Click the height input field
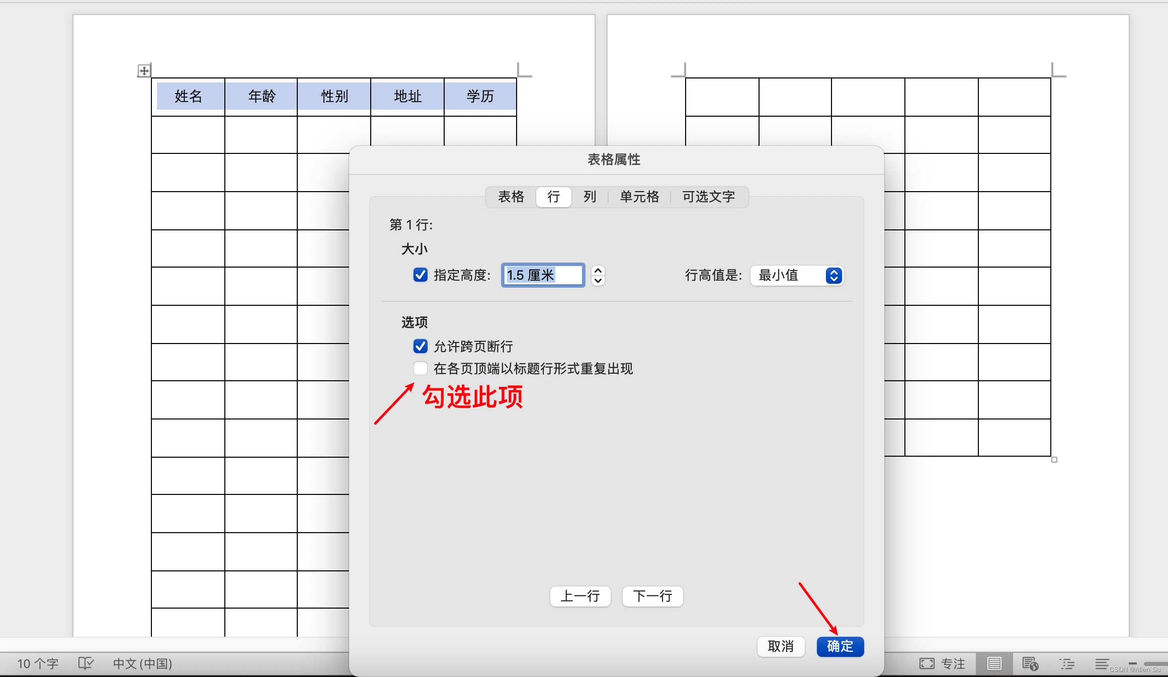Image resolution: width=1168 pixels, height=677 pixels. pyautogui.click(x=542, y=275)
